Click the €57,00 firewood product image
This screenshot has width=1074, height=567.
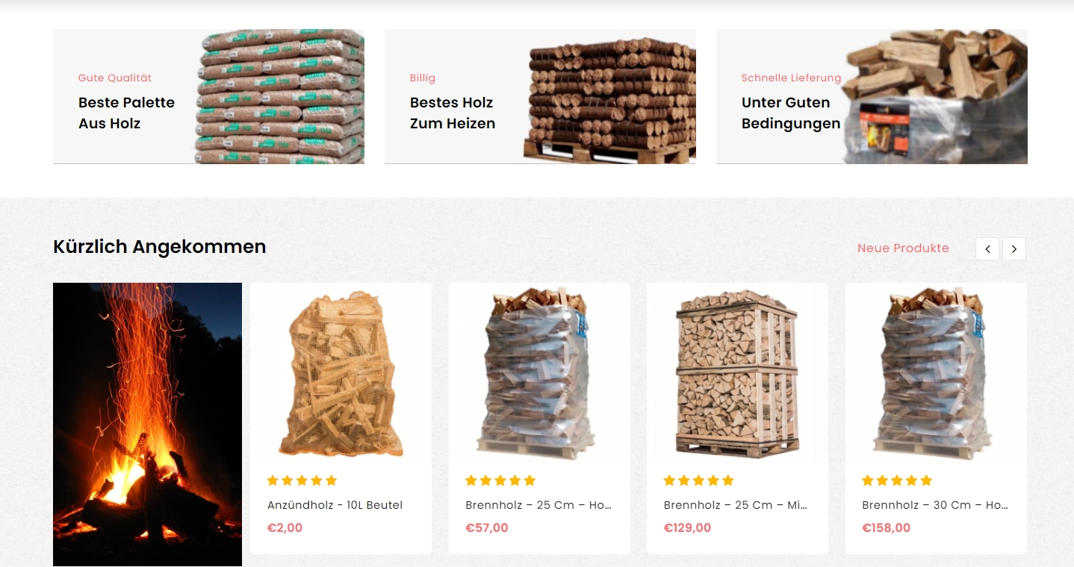539,373
